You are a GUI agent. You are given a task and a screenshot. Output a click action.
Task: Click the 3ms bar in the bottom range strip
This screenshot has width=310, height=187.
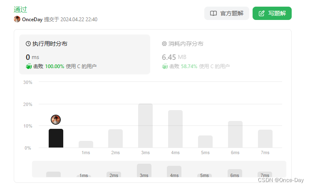(x=144, y=170)
